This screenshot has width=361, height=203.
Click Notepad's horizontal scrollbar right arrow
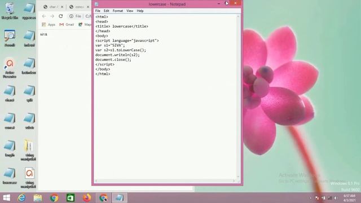pyautogui.click(x=234, y=181)
